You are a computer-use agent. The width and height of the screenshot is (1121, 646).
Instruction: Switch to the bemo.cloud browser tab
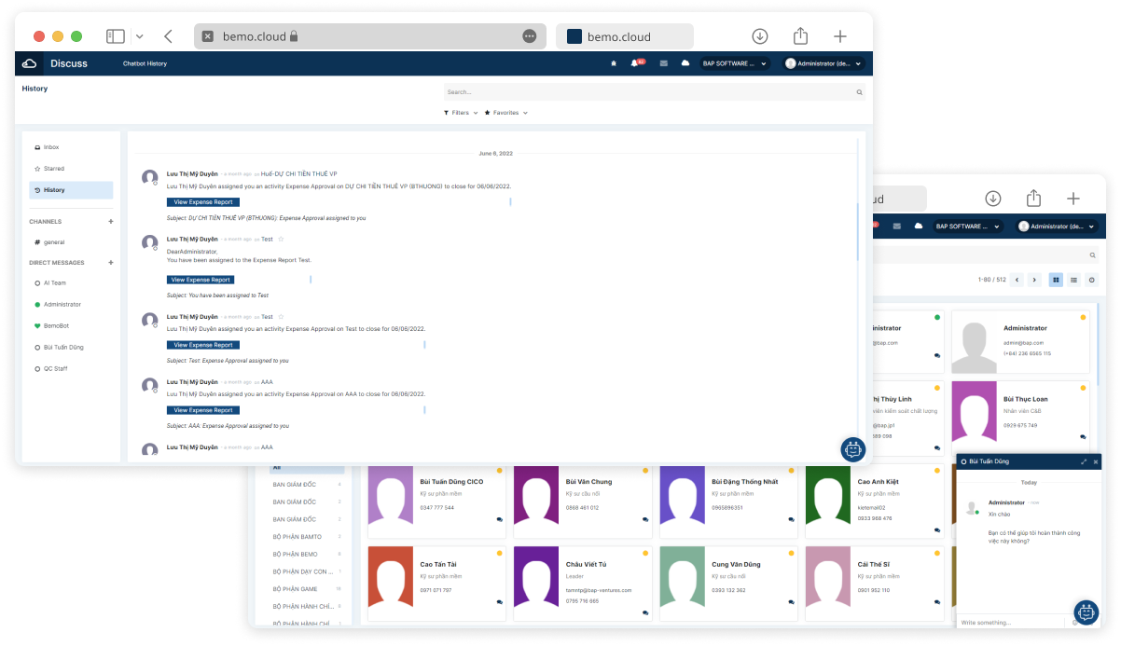pos(625,36)
